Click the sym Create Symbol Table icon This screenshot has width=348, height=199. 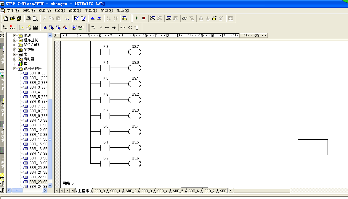click(x=81, y=28)
